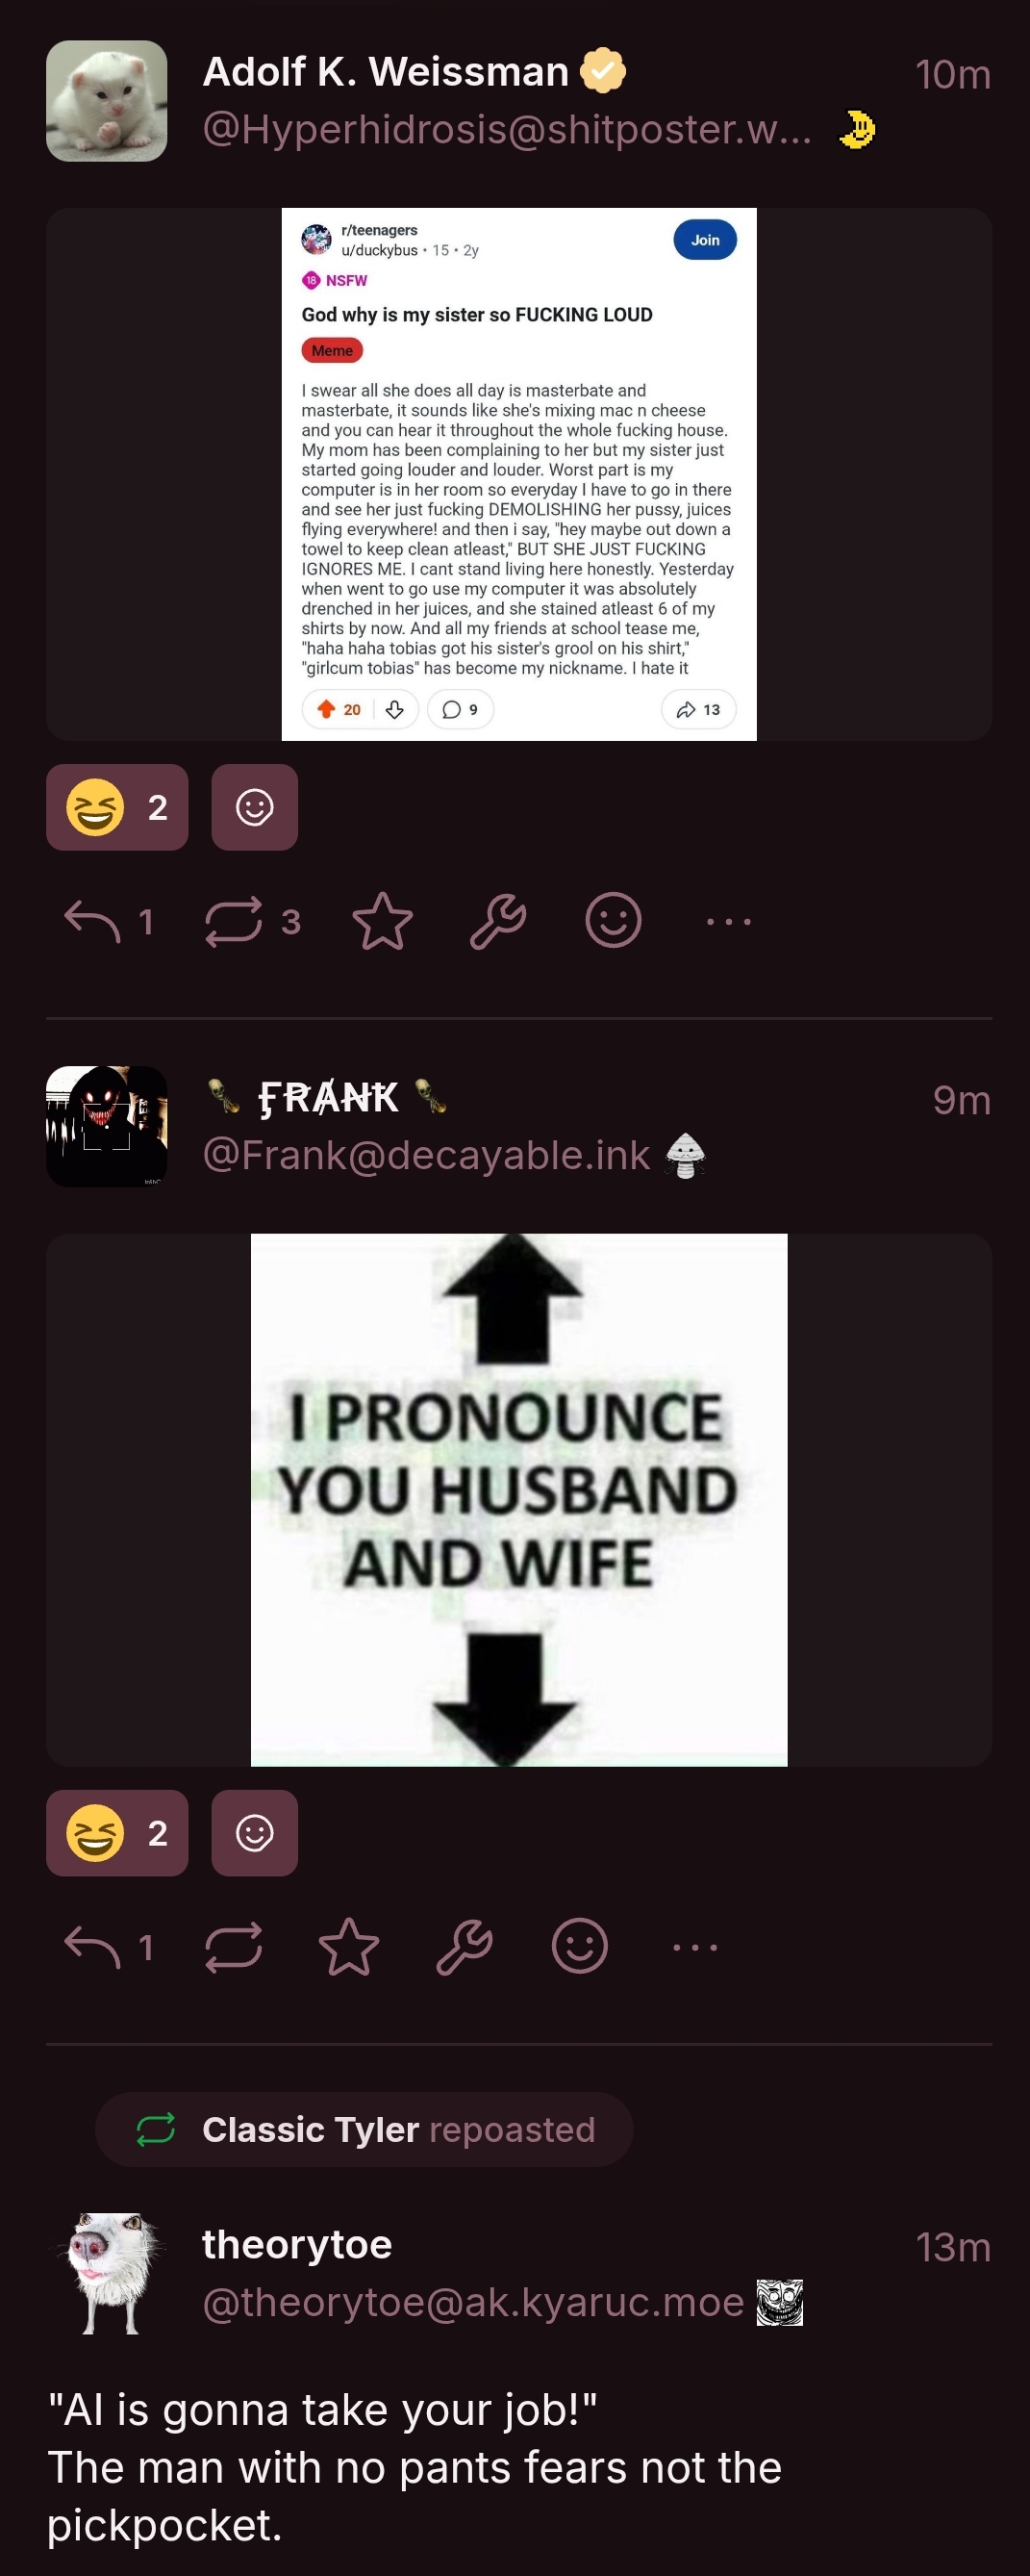Favorite Adolf K. Weissman's post with star
The height and width of the screenshot is (2576, 1030).
tap(383, 920)
